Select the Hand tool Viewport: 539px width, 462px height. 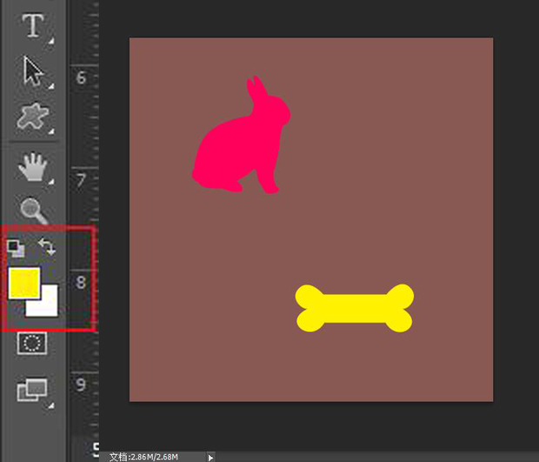(33, 167)
